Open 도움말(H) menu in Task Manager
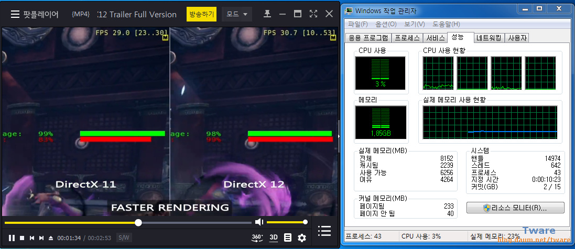 click(446, 24)
